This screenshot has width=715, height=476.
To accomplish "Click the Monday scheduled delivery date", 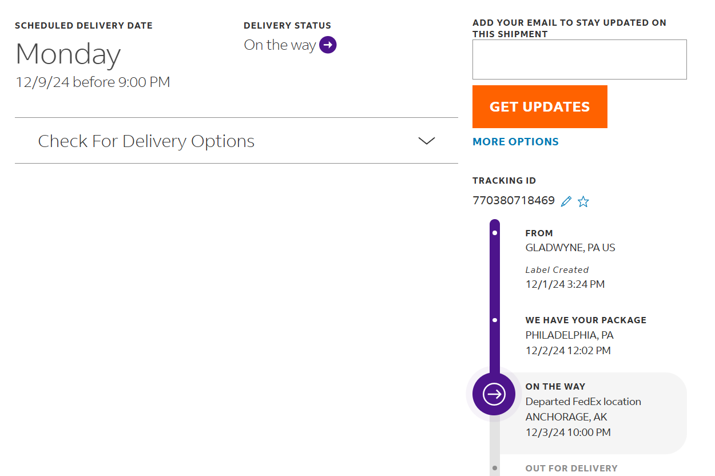I will click(68, 54).
